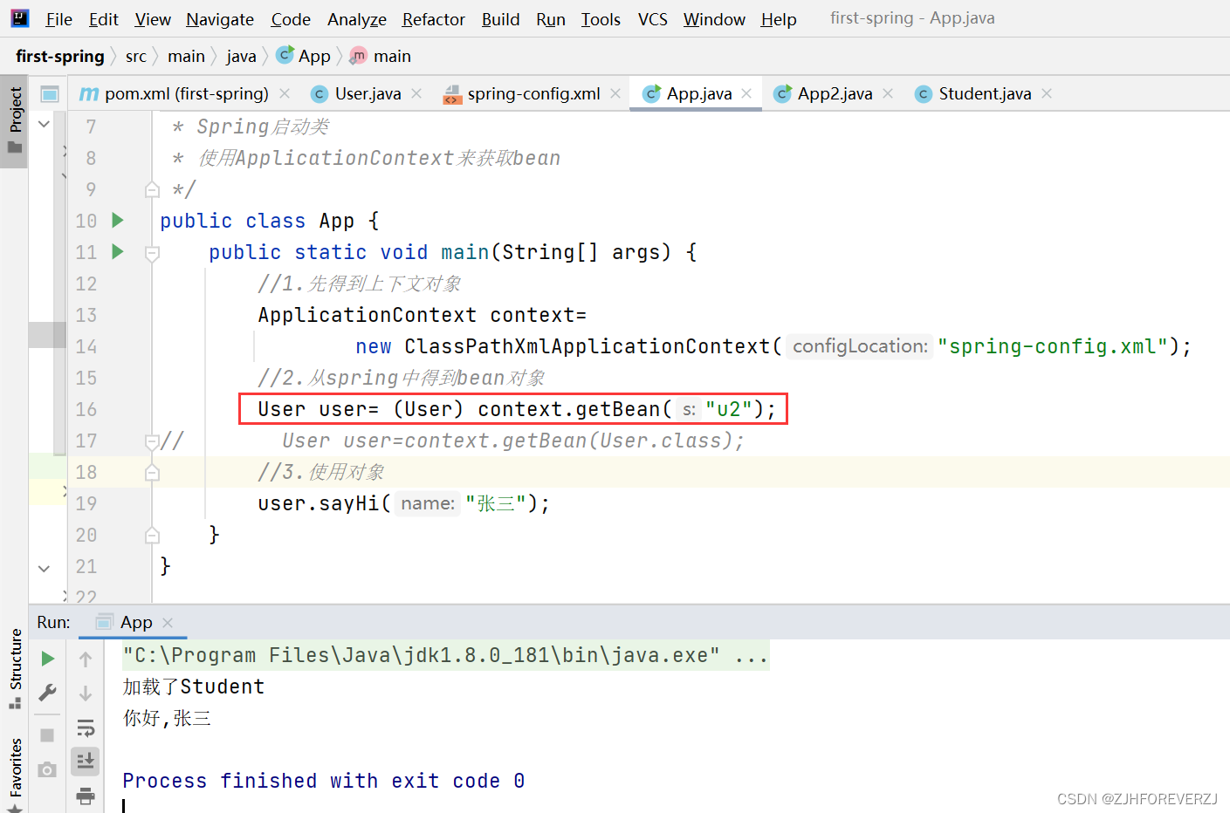This screenshot has height=813, width=1230.
Task: Close the App2.java tab
Action: click(888, 93)
